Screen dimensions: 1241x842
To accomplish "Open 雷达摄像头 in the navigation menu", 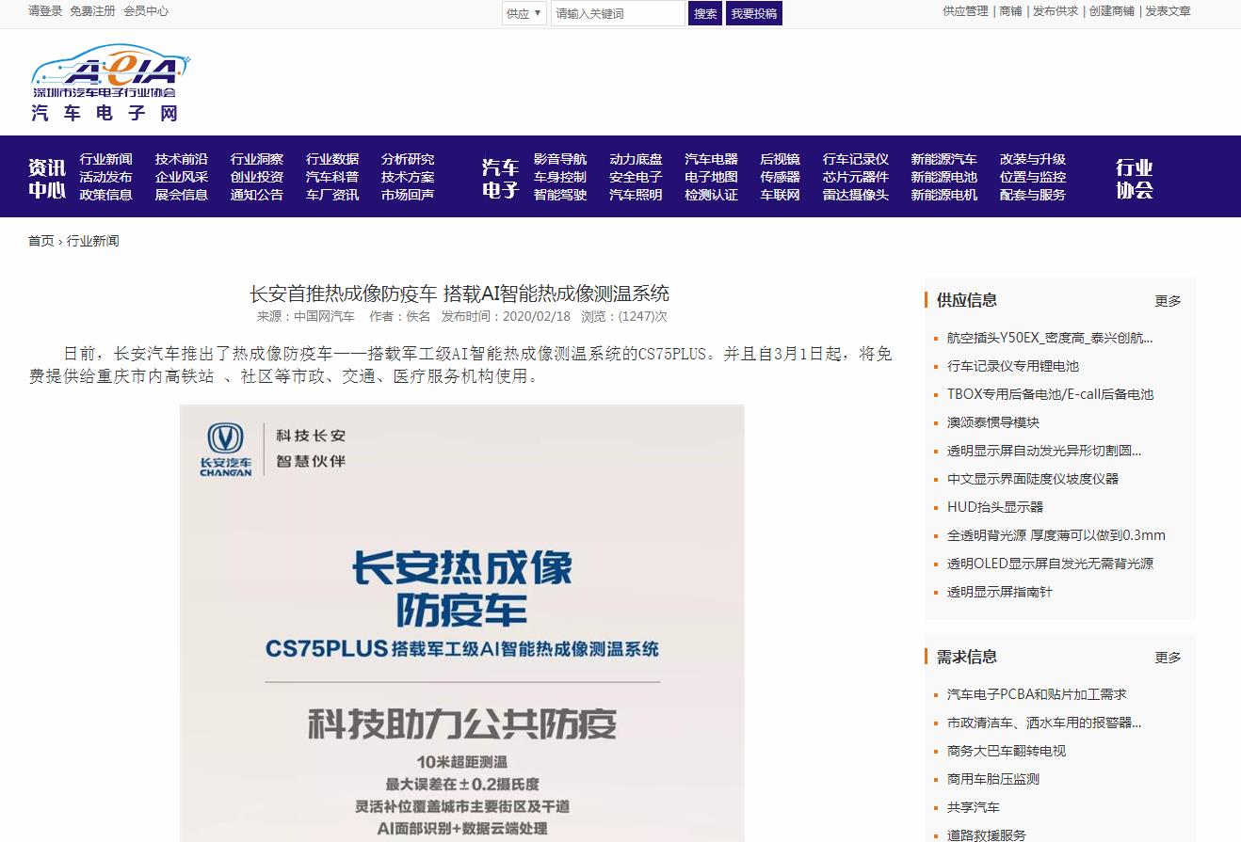I will coord(856,195).
